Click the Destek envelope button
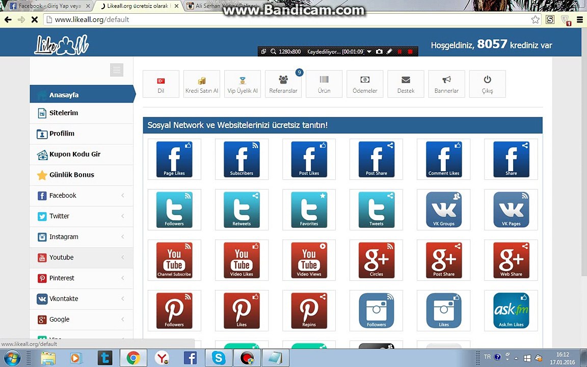 406,84
